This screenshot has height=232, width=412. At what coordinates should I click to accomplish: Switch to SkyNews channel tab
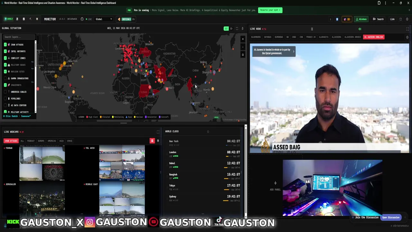[268, 37]
